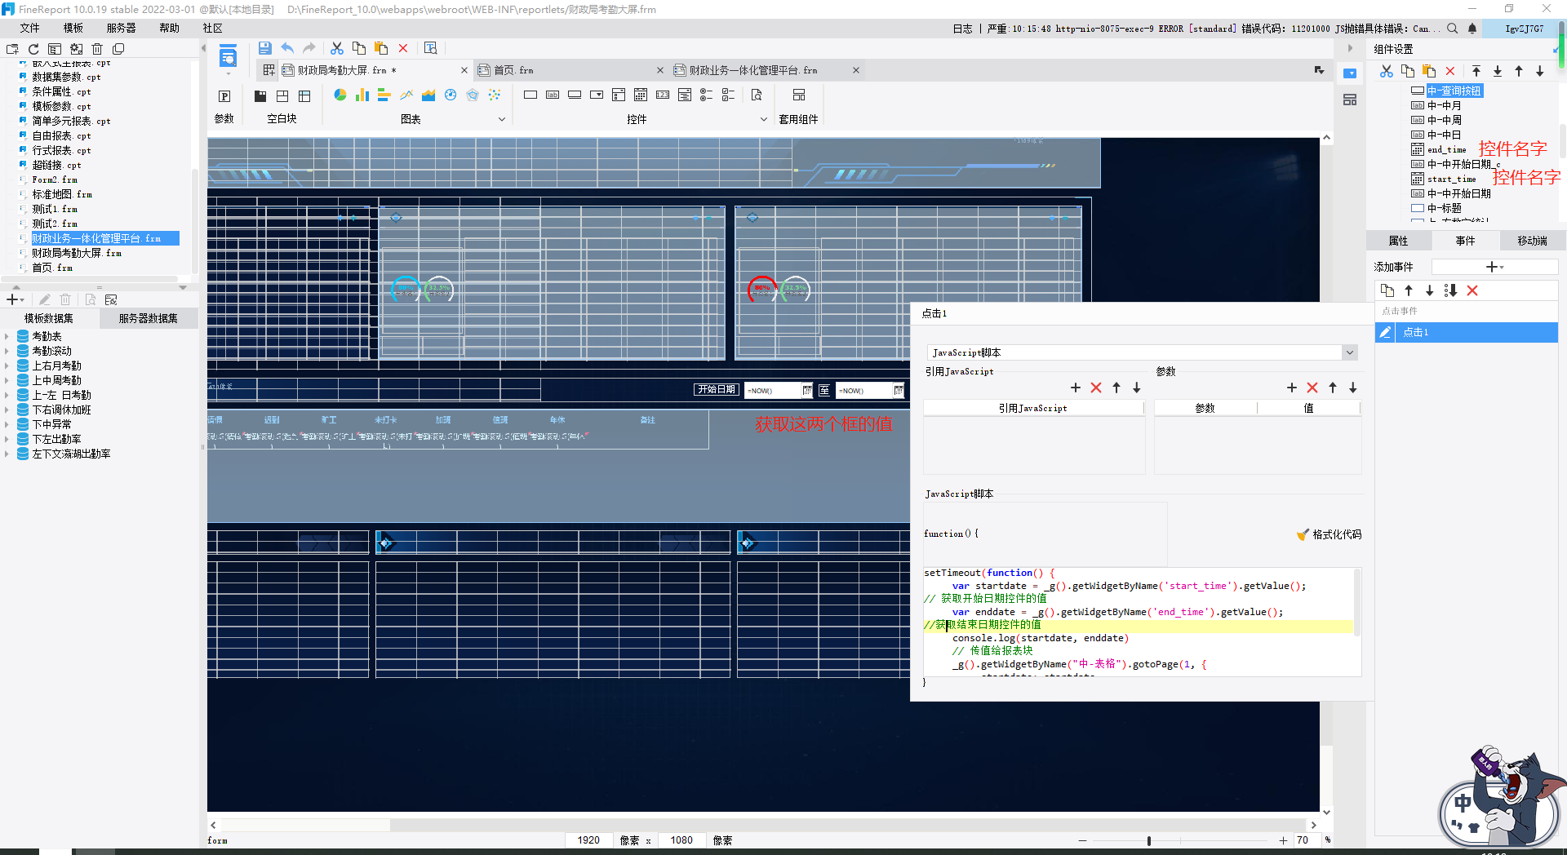
Task: Open the 社区 menu link
Action: click(212, 28)
